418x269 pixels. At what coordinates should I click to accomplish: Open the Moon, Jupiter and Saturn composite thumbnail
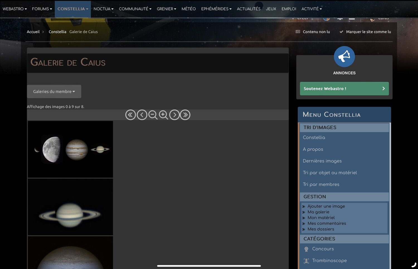(70, 149)
